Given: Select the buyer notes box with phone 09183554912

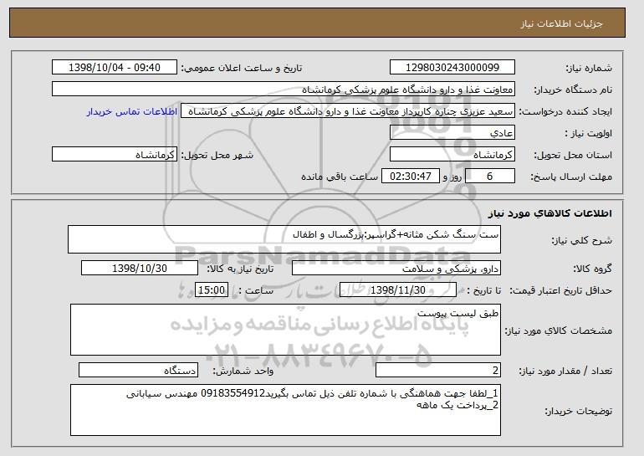Looking at the screenshot, I should pos(285,410).
